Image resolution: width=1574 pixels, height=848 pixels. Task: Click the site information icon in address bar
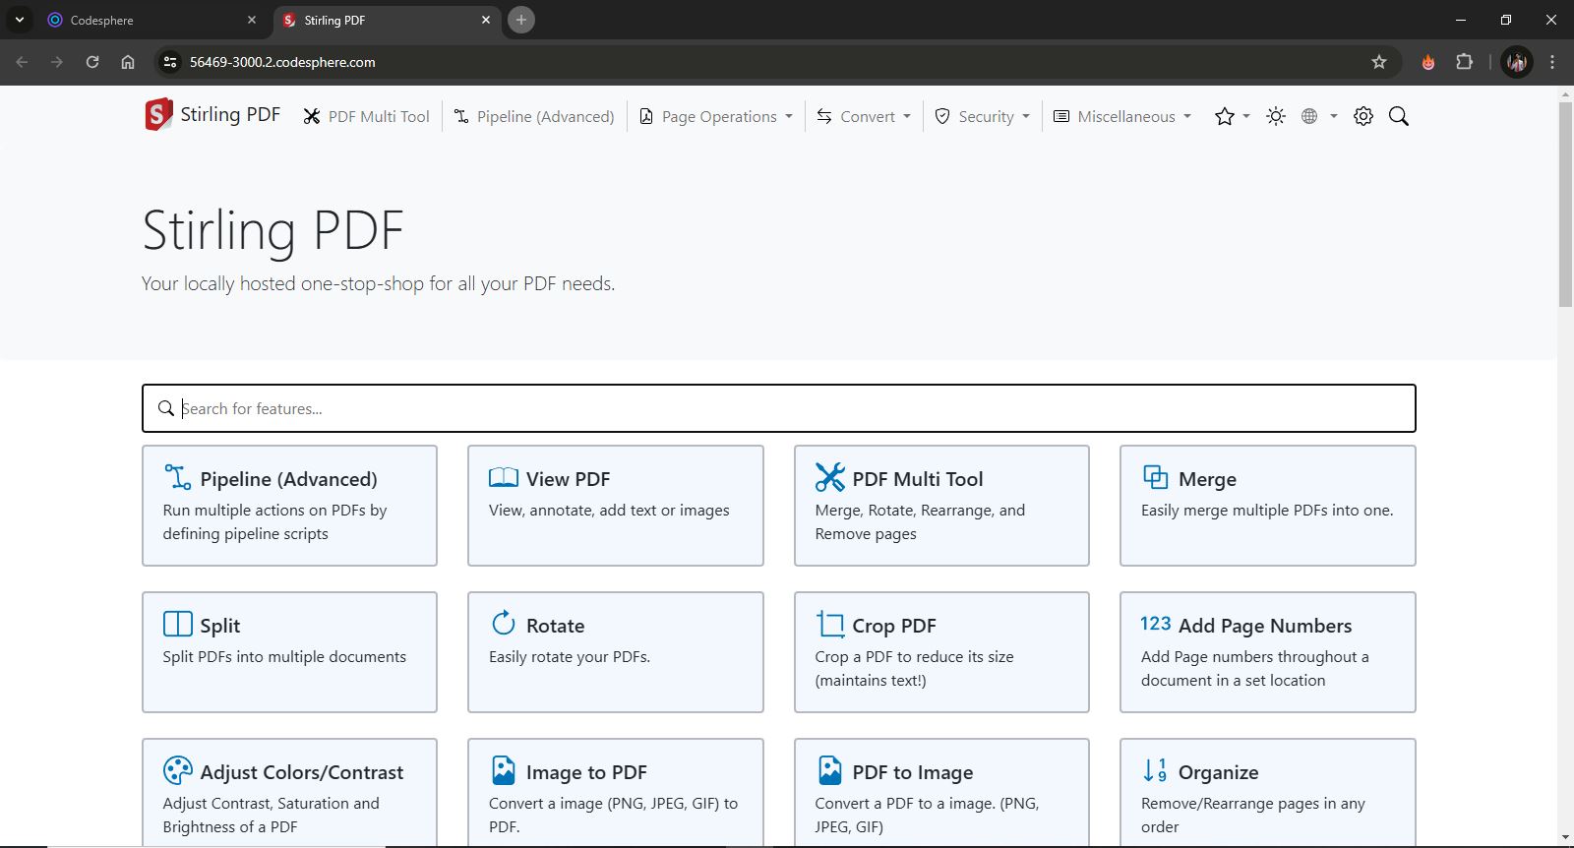[x=170, y=62]
